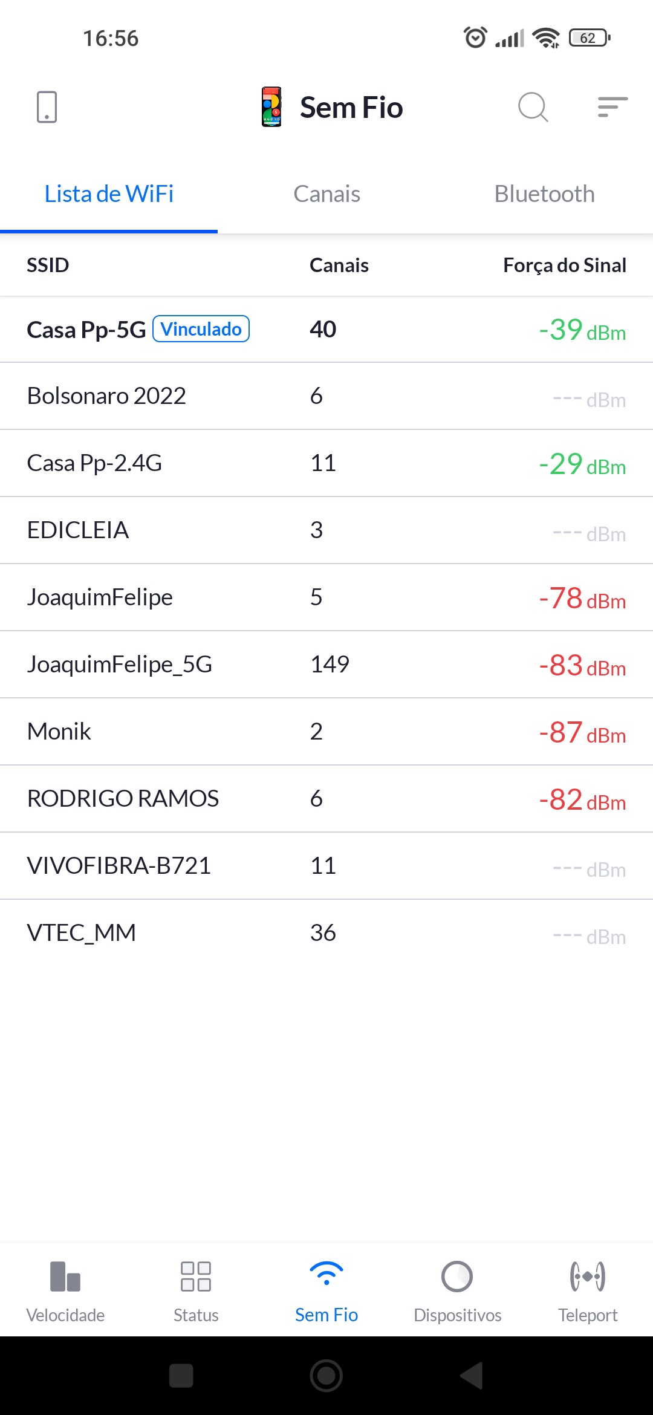The height and width of the screenshot is (1415, 653).
Task: Tap the Vinculado badge on Casa Pp-5G
Action: [x=201, y=329]
